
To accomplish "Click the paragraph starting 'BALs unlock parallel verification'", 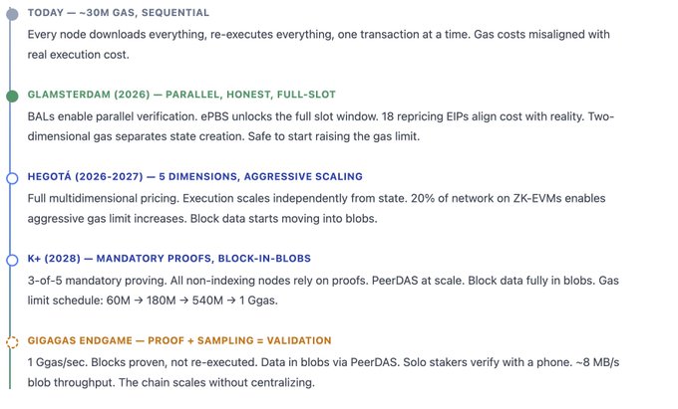I will tap(319, 125).
